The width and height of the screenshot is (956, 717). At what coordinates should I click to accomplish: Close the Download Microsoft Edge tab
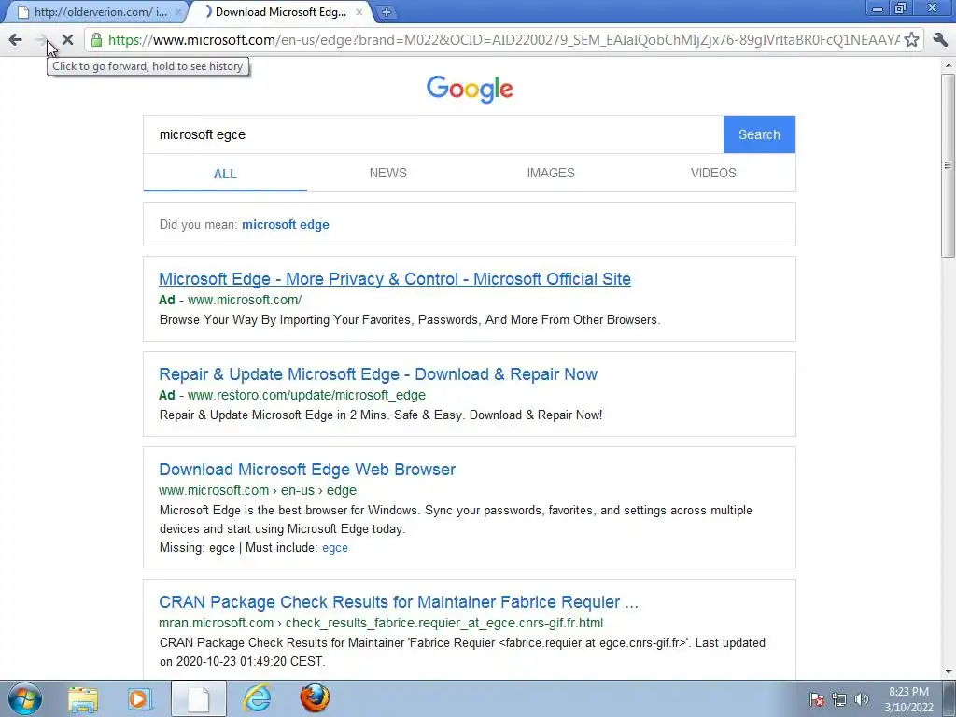(x=359, y=11)
